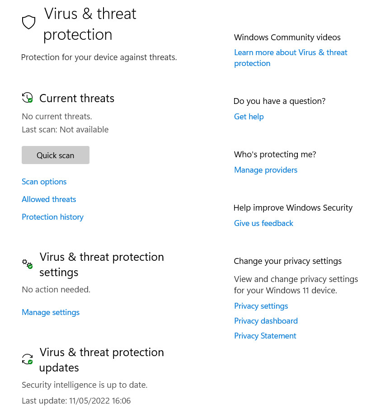This screenshot has width=367, height=409.
Task: View Protection history
Action: pyautogui.click(x=53, y=217)
